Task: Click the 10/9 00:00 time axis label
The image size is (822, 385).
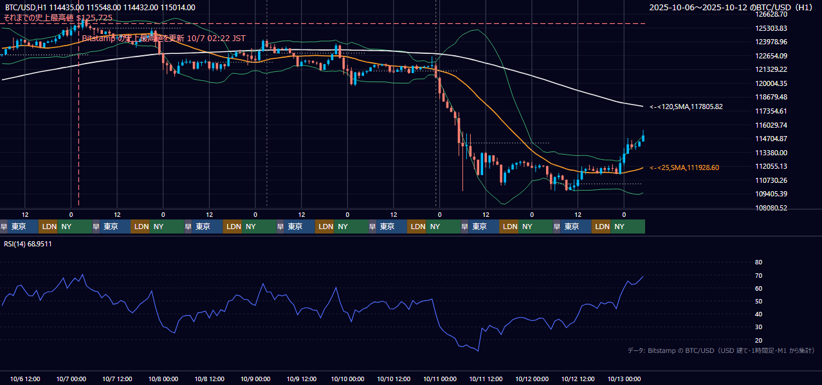Action: (x=255, y=379)
